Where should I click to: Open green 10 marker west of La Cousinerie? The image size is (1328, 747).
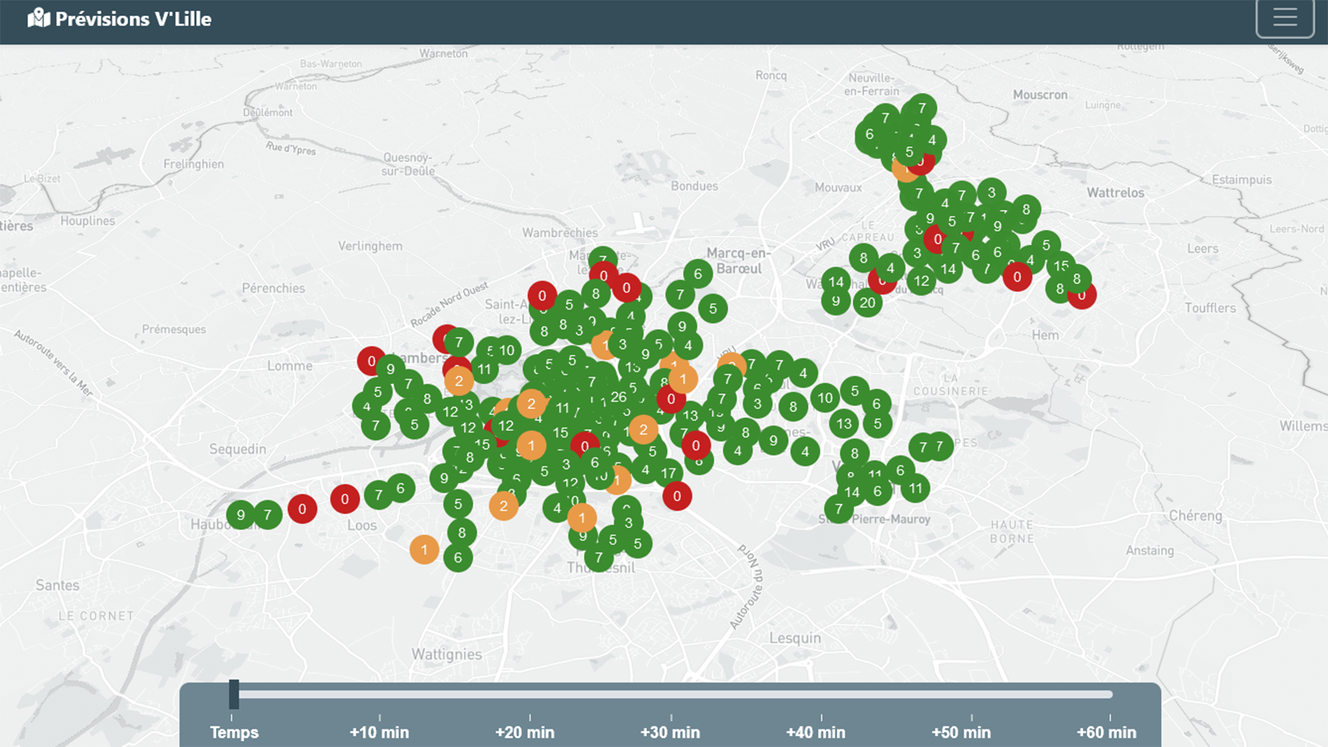point(825,398)
